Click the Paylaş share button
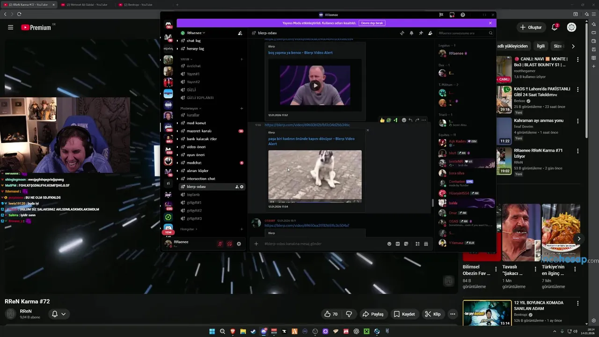The image size is (599, 337). pyautogui.click(x=373, y=314)
